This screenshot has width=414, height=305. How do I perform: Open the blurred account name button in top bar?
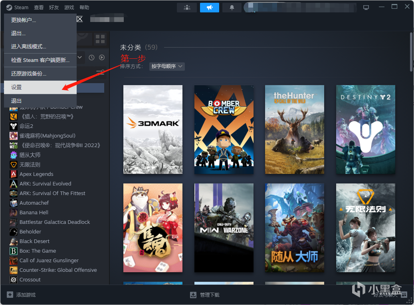(301, 8)
